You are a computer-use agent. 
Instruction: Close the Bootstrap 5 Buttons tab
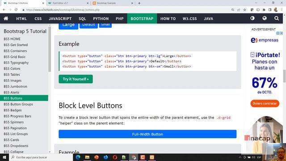point(43,3)
